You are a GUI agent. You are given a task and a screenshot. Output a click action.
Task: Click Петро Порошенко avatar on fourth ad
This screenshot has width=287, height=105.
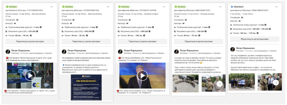click(176, 52)
